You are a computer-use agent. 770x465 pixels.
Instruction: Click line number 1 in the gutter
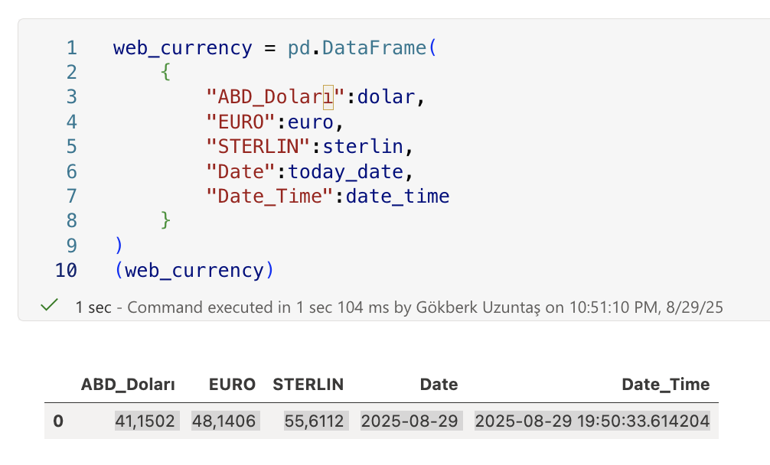pyautogui.click(x=71, y=48)
